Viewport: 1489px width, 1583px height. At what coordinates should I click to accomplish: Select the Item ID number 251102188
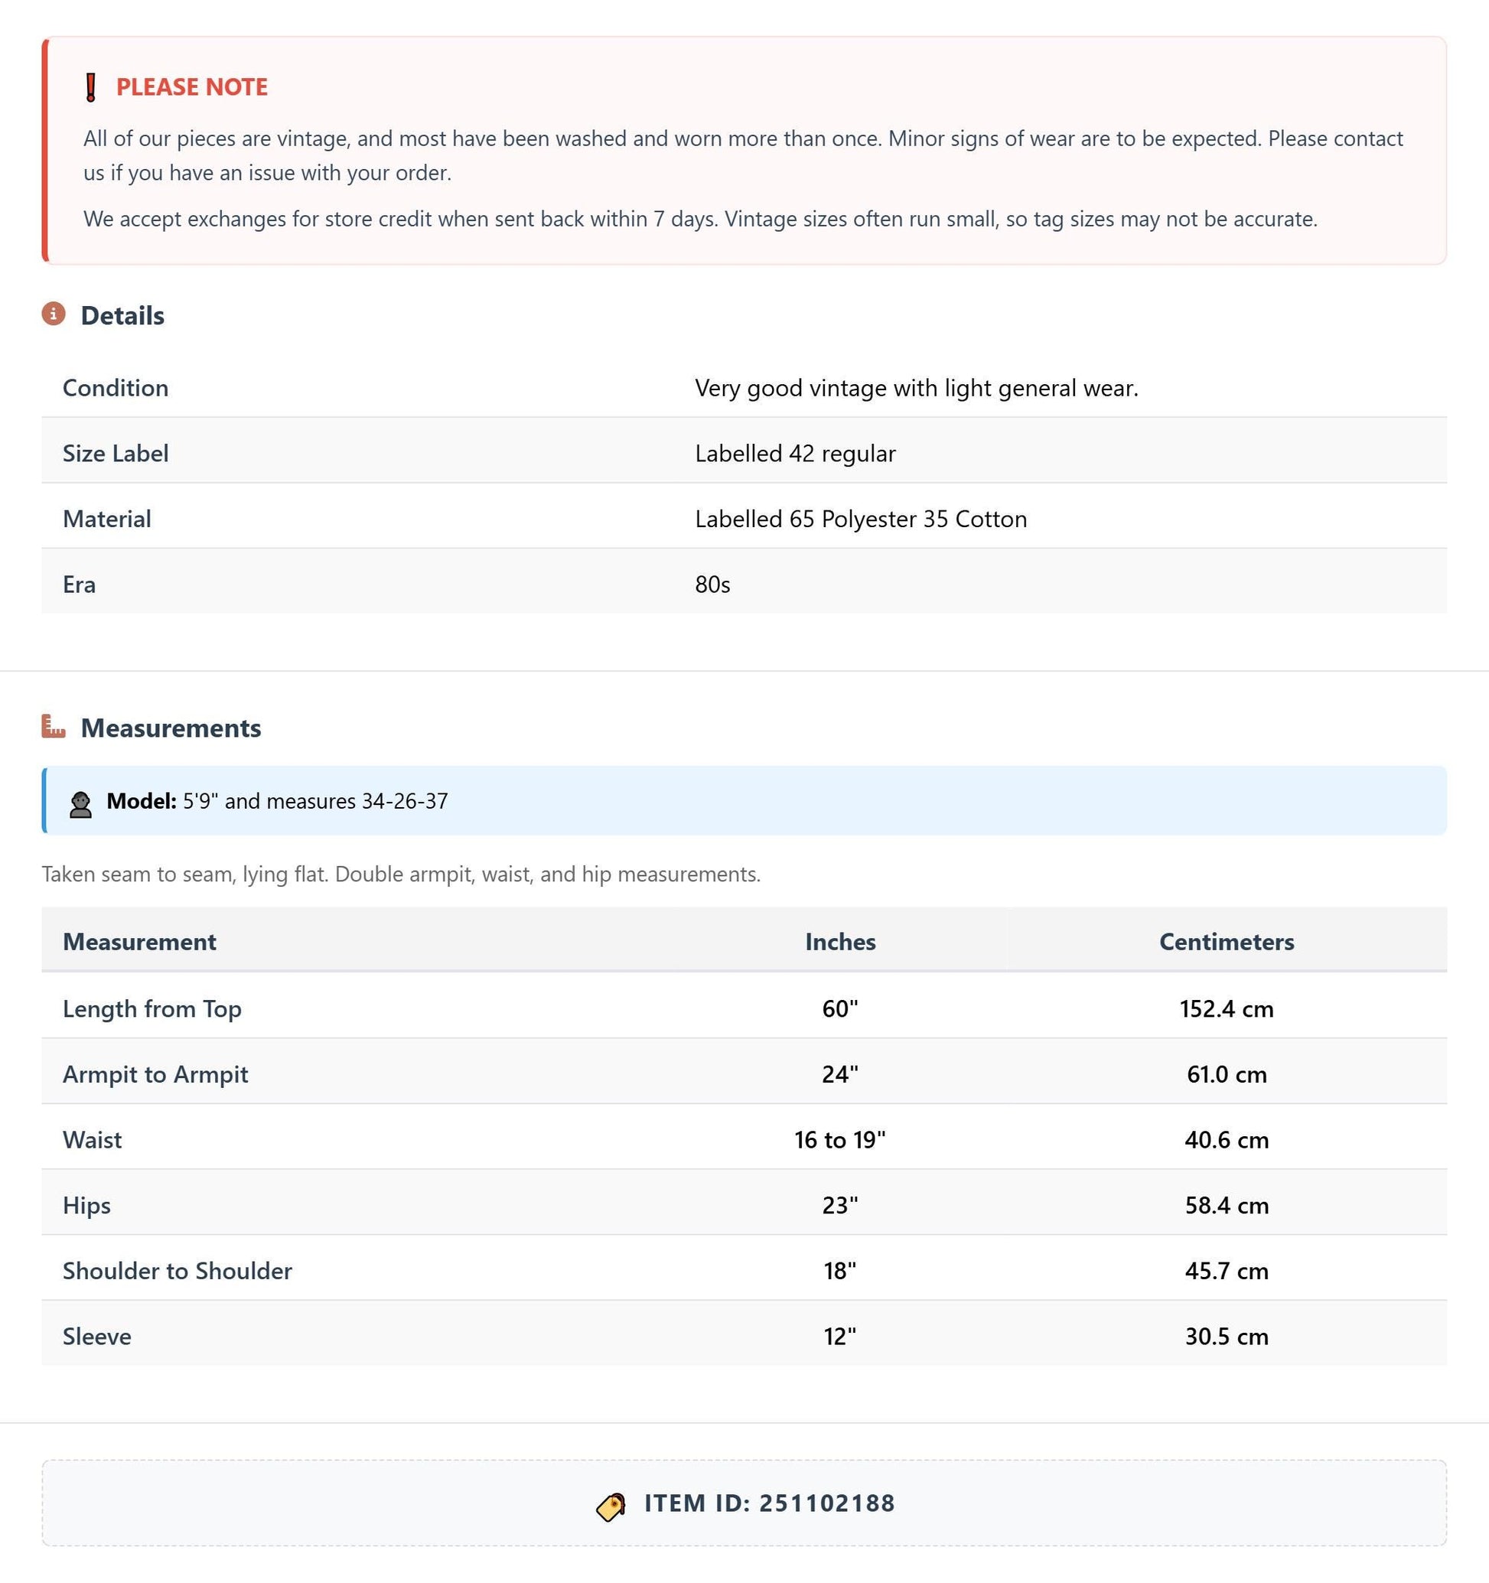coord(827,1503)
